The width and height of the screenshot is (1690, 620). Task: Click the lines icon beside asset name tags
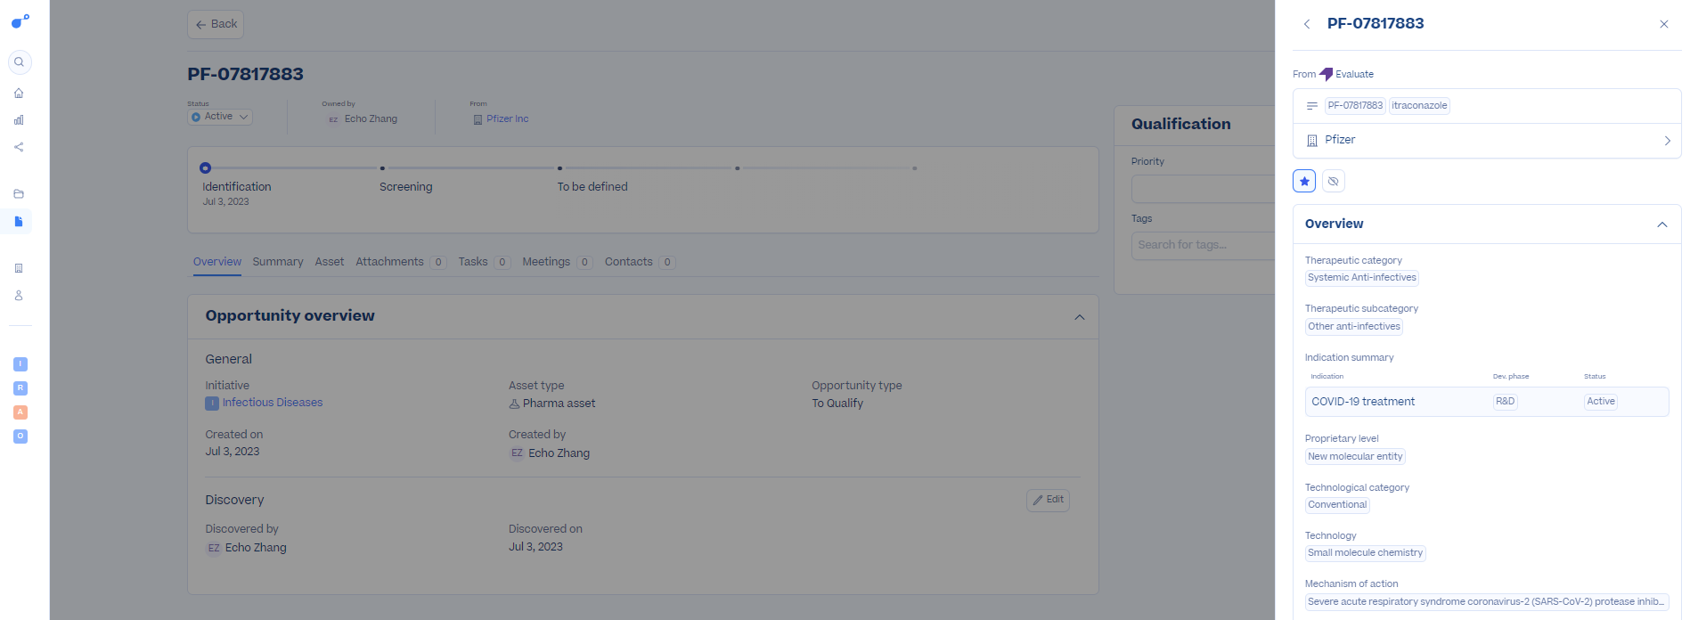click(1311, 106)
